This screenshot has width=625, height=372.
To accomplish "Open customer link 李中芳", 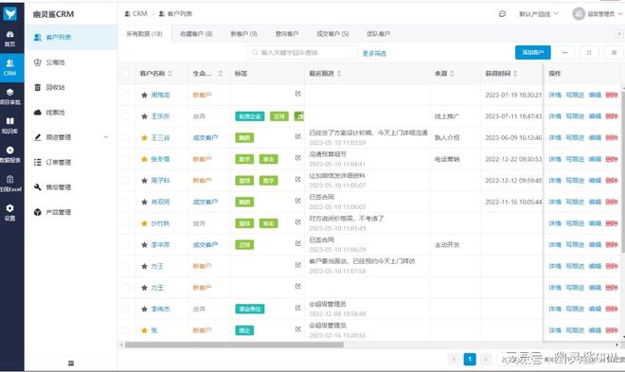I will pyautogui.click(x=160, y=245).
